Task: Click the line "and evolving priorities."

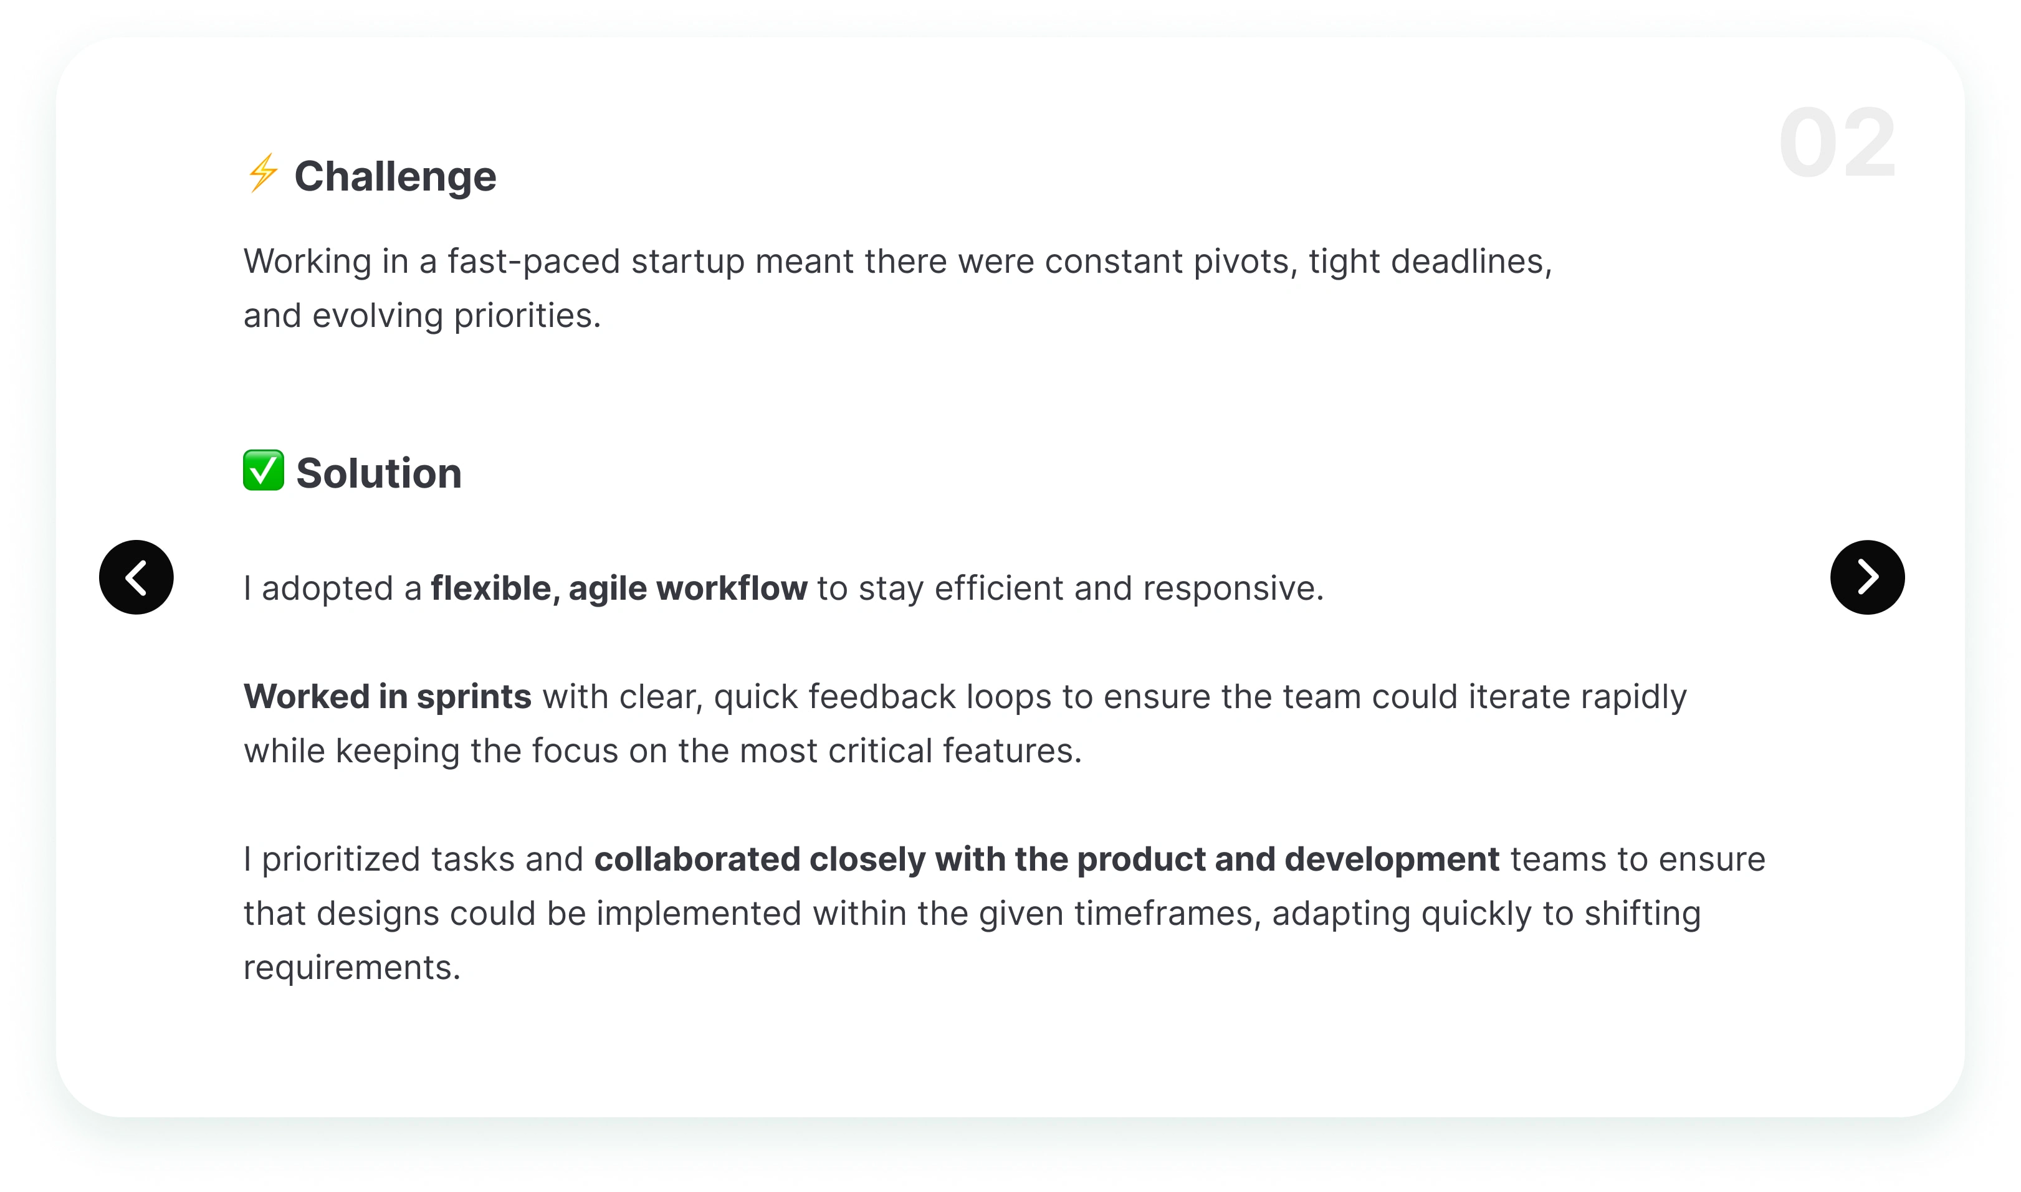Action: [x=423, y=316]
